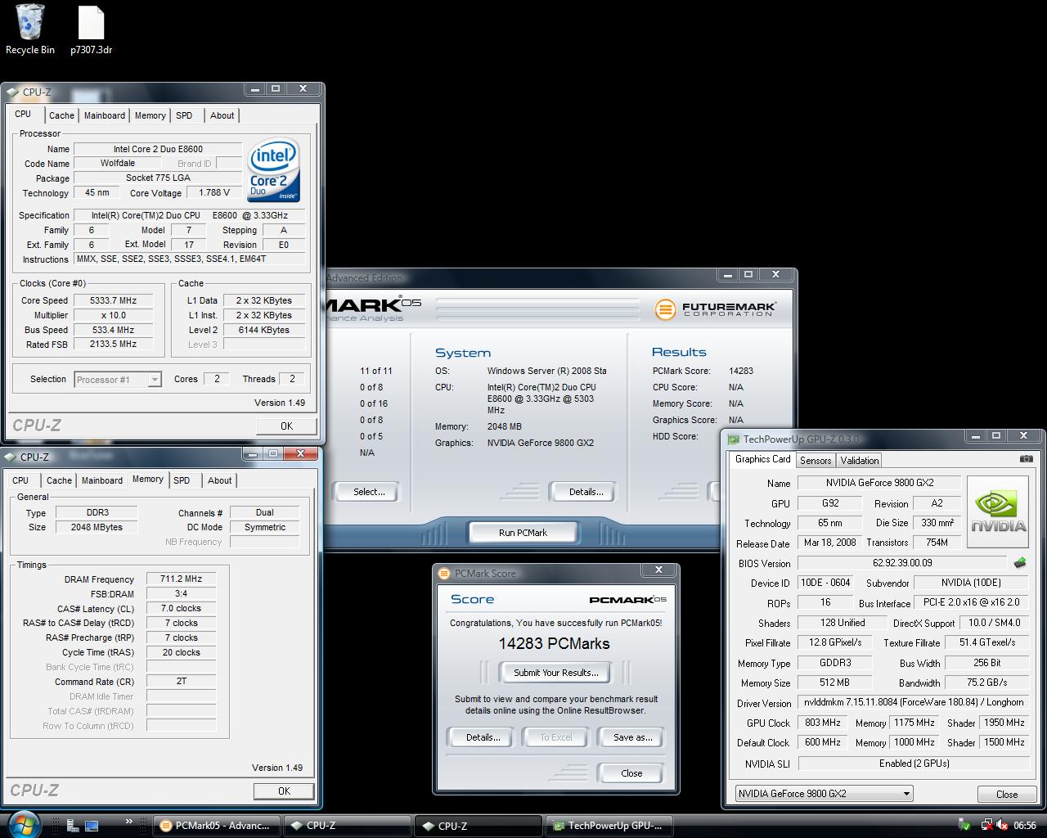1047x838 pixels.
Task: Click the GPU Clock value 803 MHz
Action: [x=823, y=723]
